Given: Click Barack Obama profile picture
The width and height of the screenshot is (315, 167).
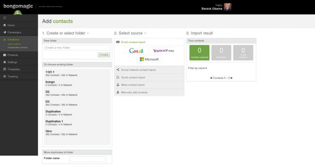Looking at the screenshot, I should [x=227, y=7].
